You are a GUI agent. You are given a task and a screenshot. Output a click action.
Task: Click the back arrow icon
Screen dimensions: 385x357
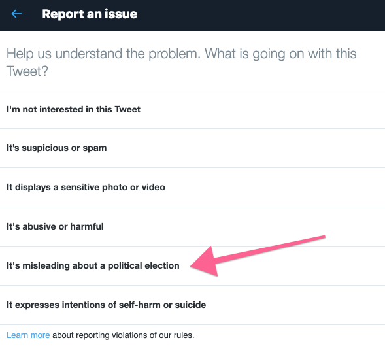click(x=17, y=14)
